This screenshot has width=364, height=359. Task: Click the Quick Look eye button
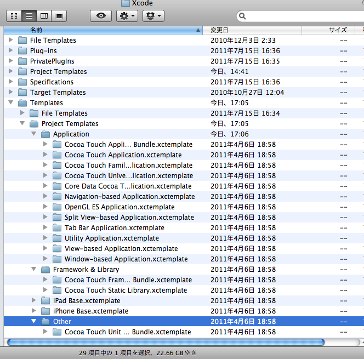[x=101, y=16]
